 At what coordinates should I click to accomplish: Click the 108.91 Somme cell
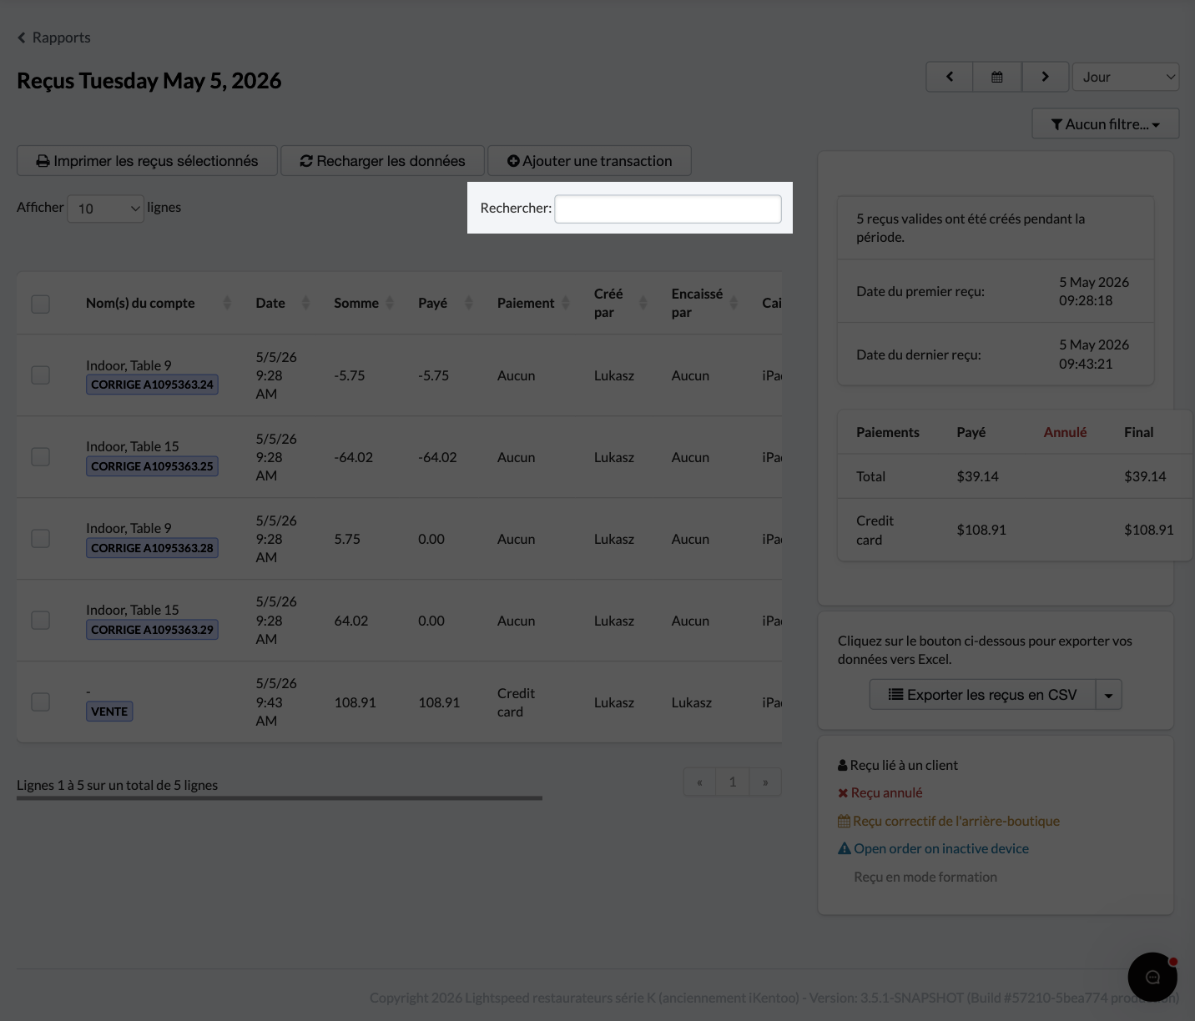coord(355,702)
